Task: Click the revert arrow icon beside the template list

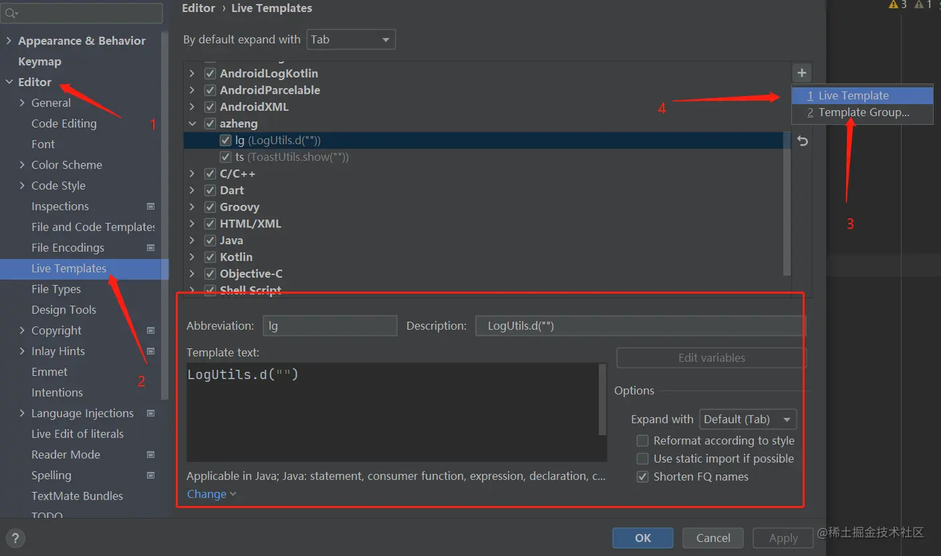Action: 803,141
